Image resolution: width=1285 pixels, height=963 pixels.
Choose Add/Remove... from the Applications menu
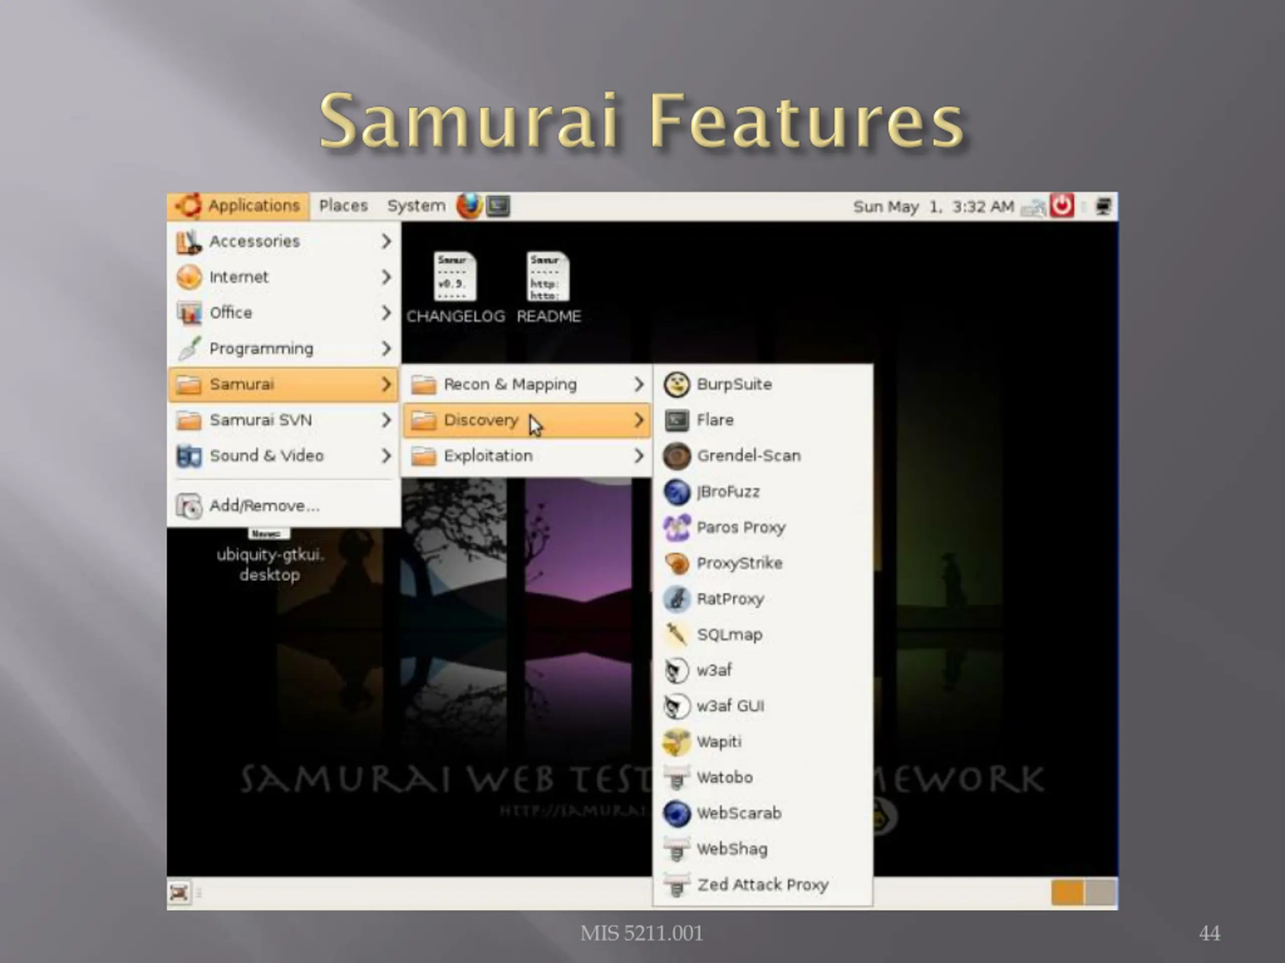(x=284, y=506)
